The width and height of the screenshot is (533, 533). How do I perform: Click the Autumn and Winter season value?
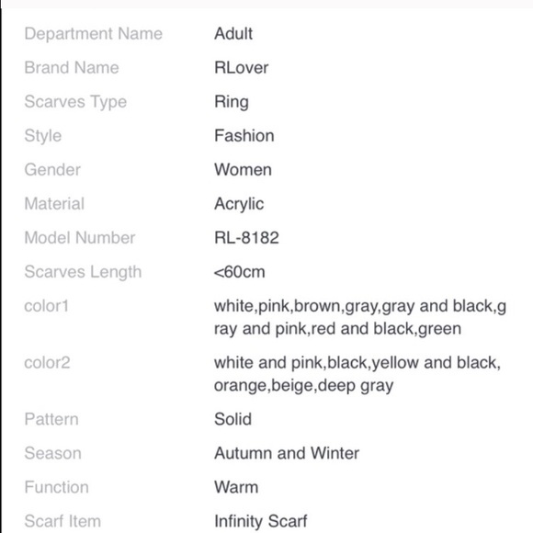point(287,453)
